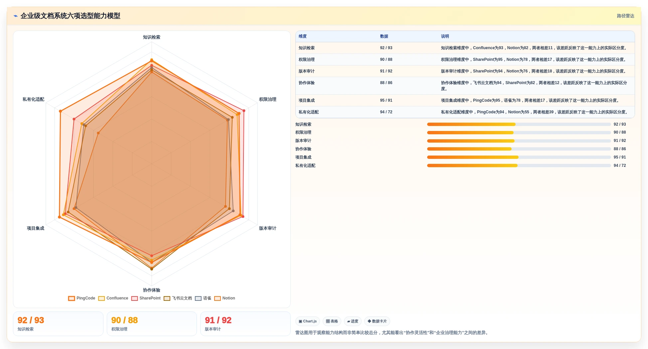648x349 pixels.
Task: Toggle the SharePoint legend series
Action: coord(146,298)
